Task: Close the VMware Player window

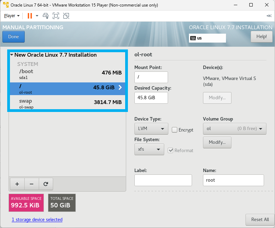Action: (267, 5)
